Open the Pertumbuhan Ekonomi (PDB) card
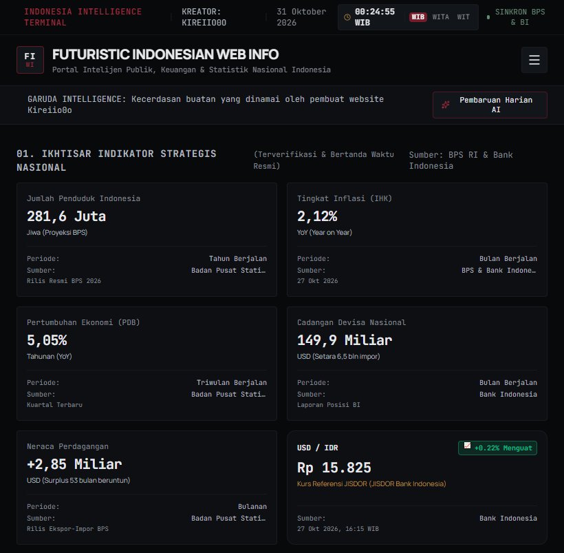564x553 pixels. [x=147, y=364]
